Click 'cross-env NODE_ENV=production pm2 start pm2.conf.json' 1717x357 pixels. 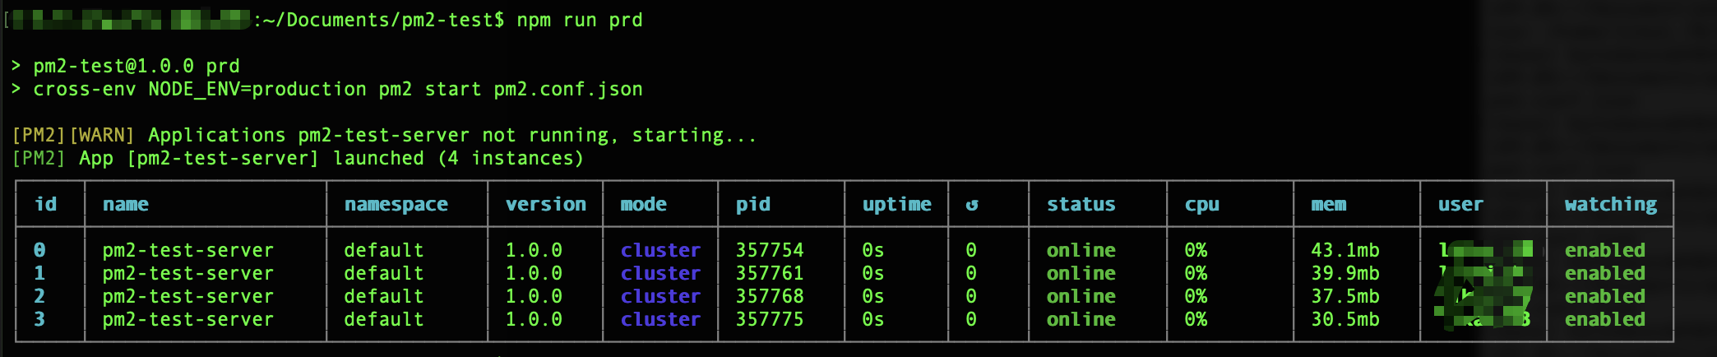338,89
